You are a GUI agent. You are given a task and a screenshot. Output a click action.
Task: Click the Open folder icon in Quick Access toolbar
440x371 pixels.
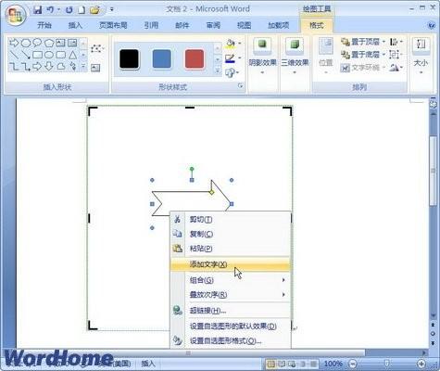[x=94, y=10]
